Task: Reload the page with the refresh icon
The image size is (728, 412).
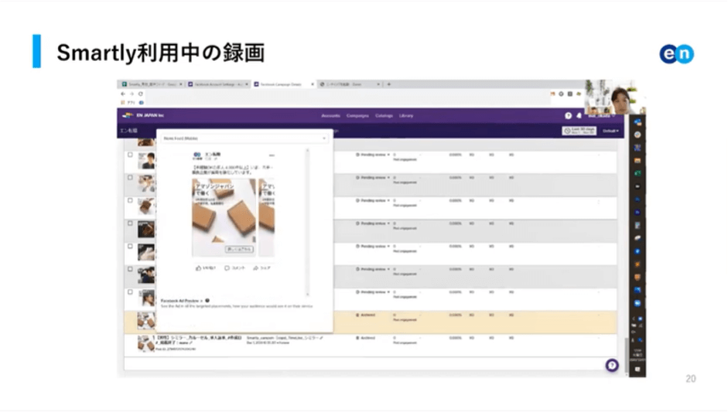Action: [141, 94]
